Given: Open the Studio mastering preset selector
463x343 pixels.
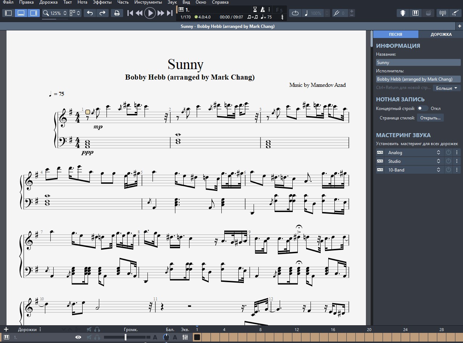Looking at the screenshot, I should pyautogui.click(x=414, y=161).
